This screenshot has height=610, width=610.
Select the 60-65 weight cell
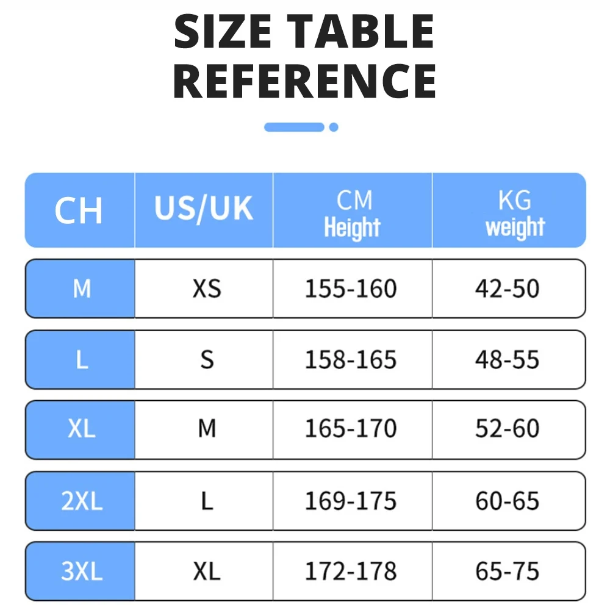click(508, 501)
